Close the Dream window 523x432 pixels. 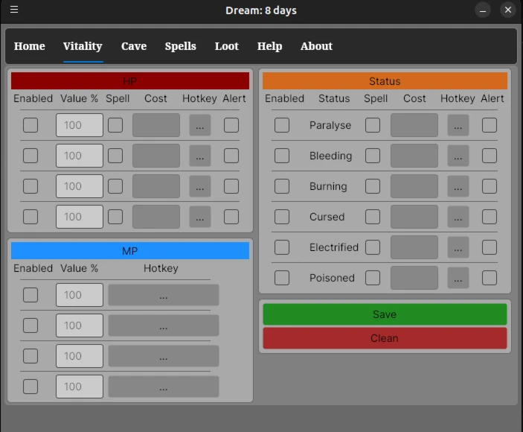pyautogui.click(x=507, y=10)
